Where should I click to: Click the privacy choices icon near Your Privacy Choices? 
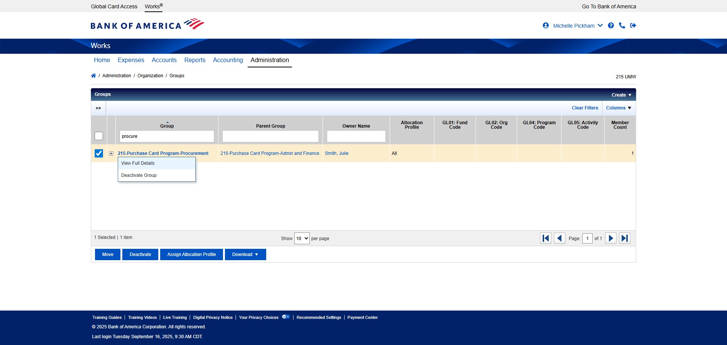point(286,317)
